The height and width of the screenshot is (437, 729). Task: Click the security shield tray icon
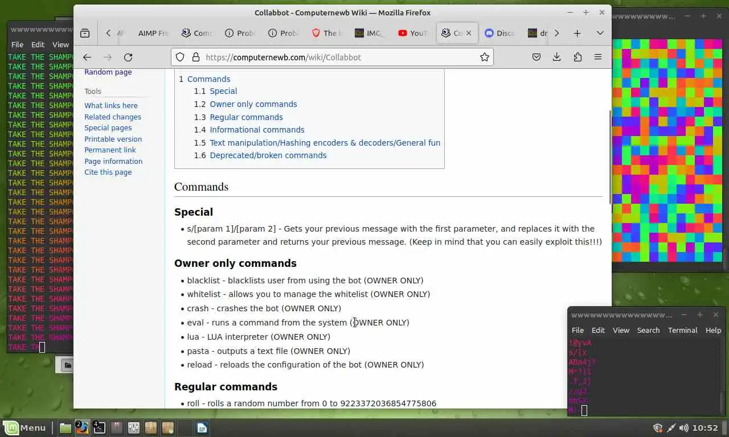tap(658, 428)
